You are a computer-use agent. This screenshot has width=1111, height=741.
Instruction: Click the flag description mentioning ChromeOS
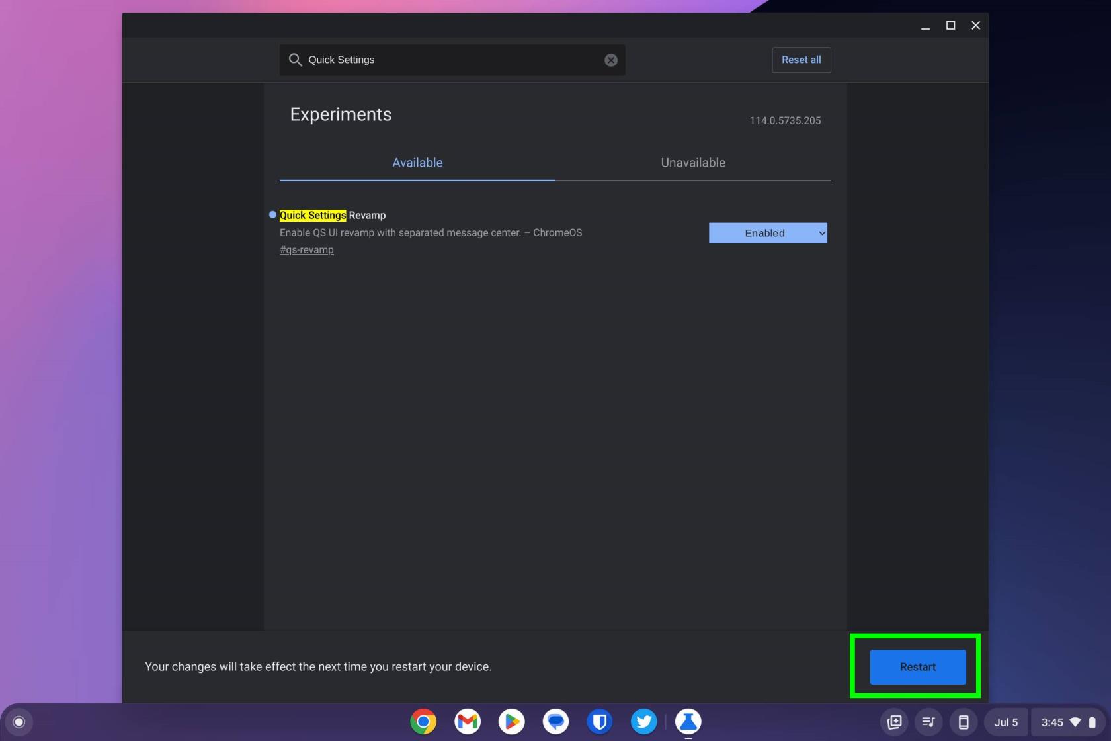click(x=431, y=232)
